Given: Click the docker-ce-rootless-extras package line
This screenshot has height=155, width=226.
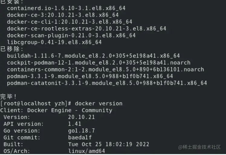Looking at the screenshot, I should (86, 28).
